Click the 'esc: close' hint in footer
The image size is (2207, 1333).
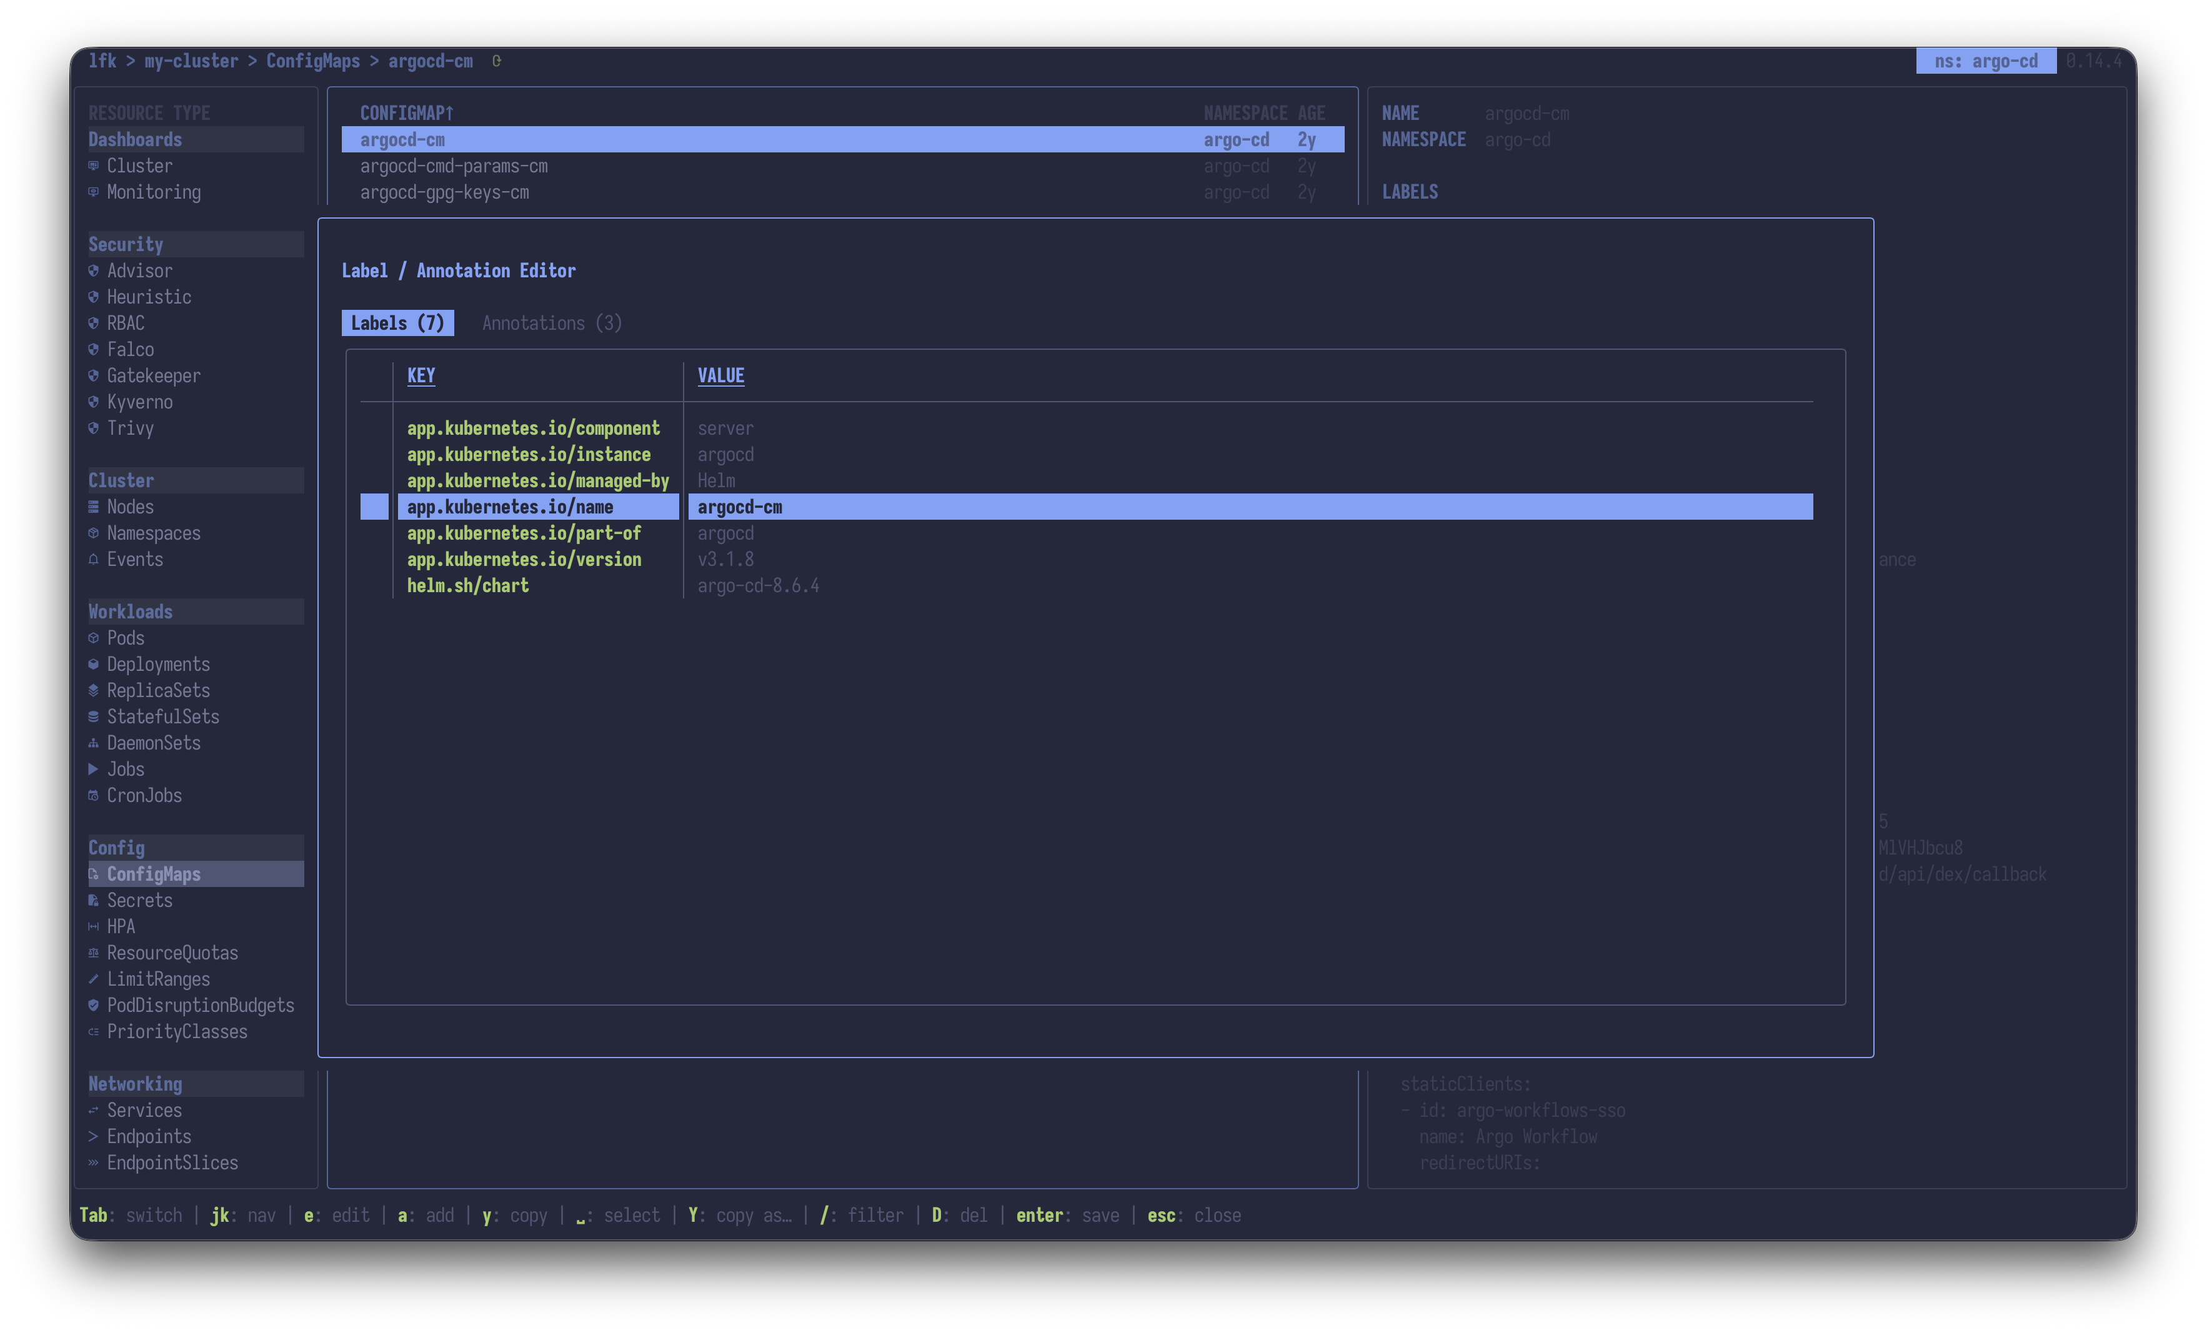pos(1194,1215)
